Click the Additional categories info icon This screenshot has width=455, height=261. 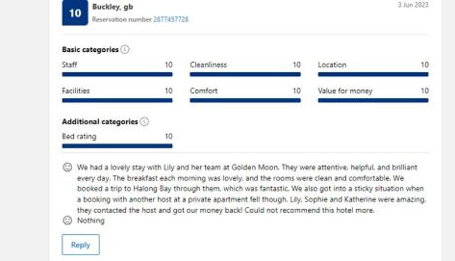(x=144, y=121)
